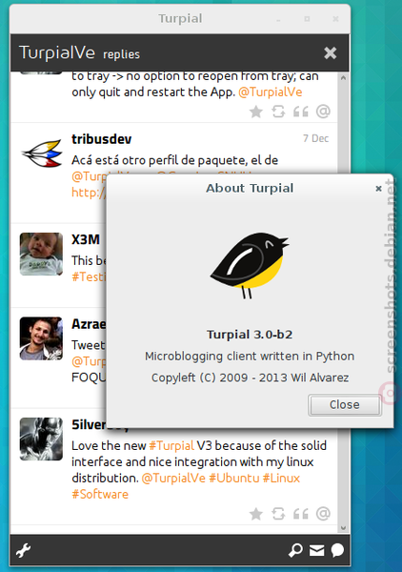
Task: Open X3M's baby avatar
Action: coord(41,254)
